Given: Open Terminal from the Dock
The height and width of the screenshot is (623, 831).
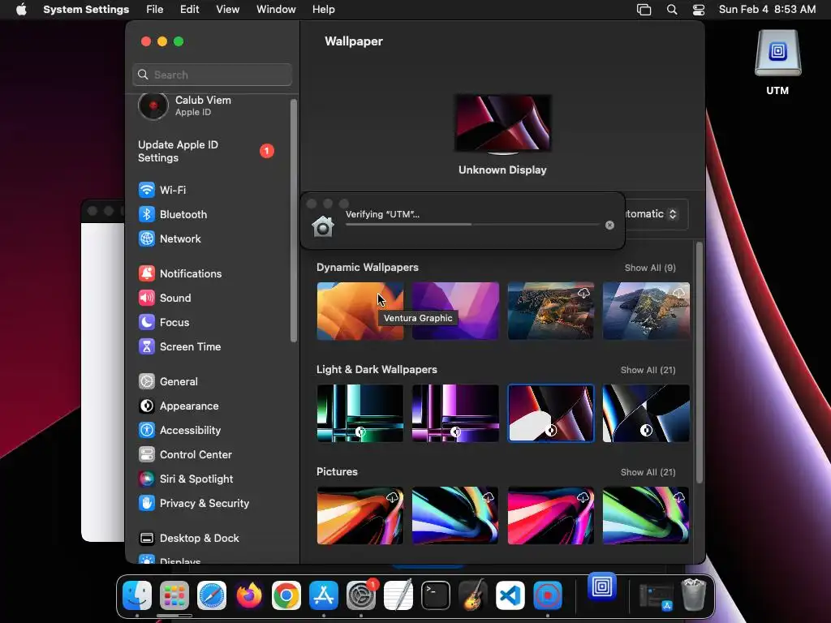Looking at the screenshot, I should pos(436,595).
